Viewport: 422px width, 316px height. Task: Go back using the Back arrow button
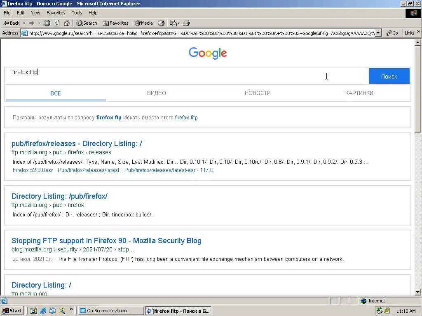(11, 23)
